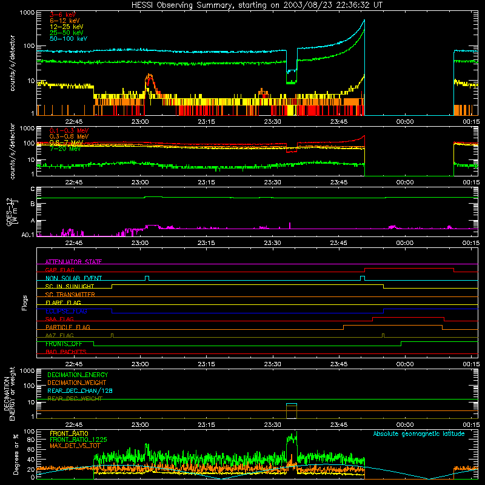
Task: Click the 22:45 tick under the top count-rate panel
Action: [x=74, y=122]
